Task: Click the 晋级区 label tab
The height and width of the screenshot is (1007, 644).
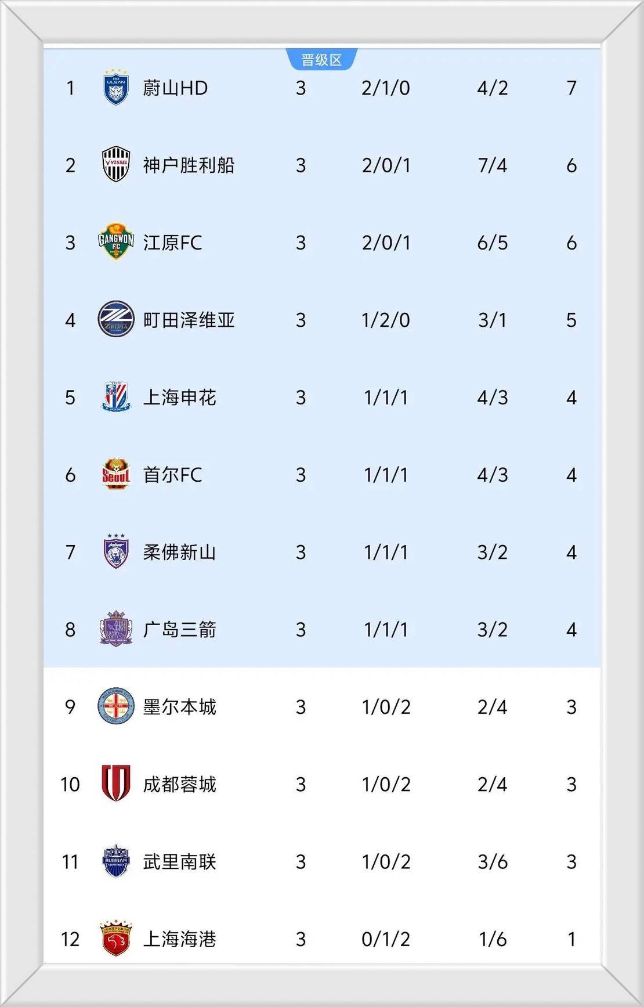Action: pos(321,60)
